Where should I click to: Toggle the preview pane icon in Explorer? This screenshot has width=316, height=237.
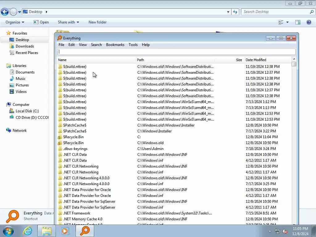(x=298, y=22)
